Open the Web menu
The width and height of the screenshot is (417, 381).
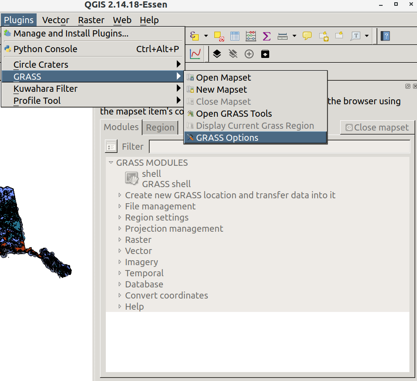point(122,20)
